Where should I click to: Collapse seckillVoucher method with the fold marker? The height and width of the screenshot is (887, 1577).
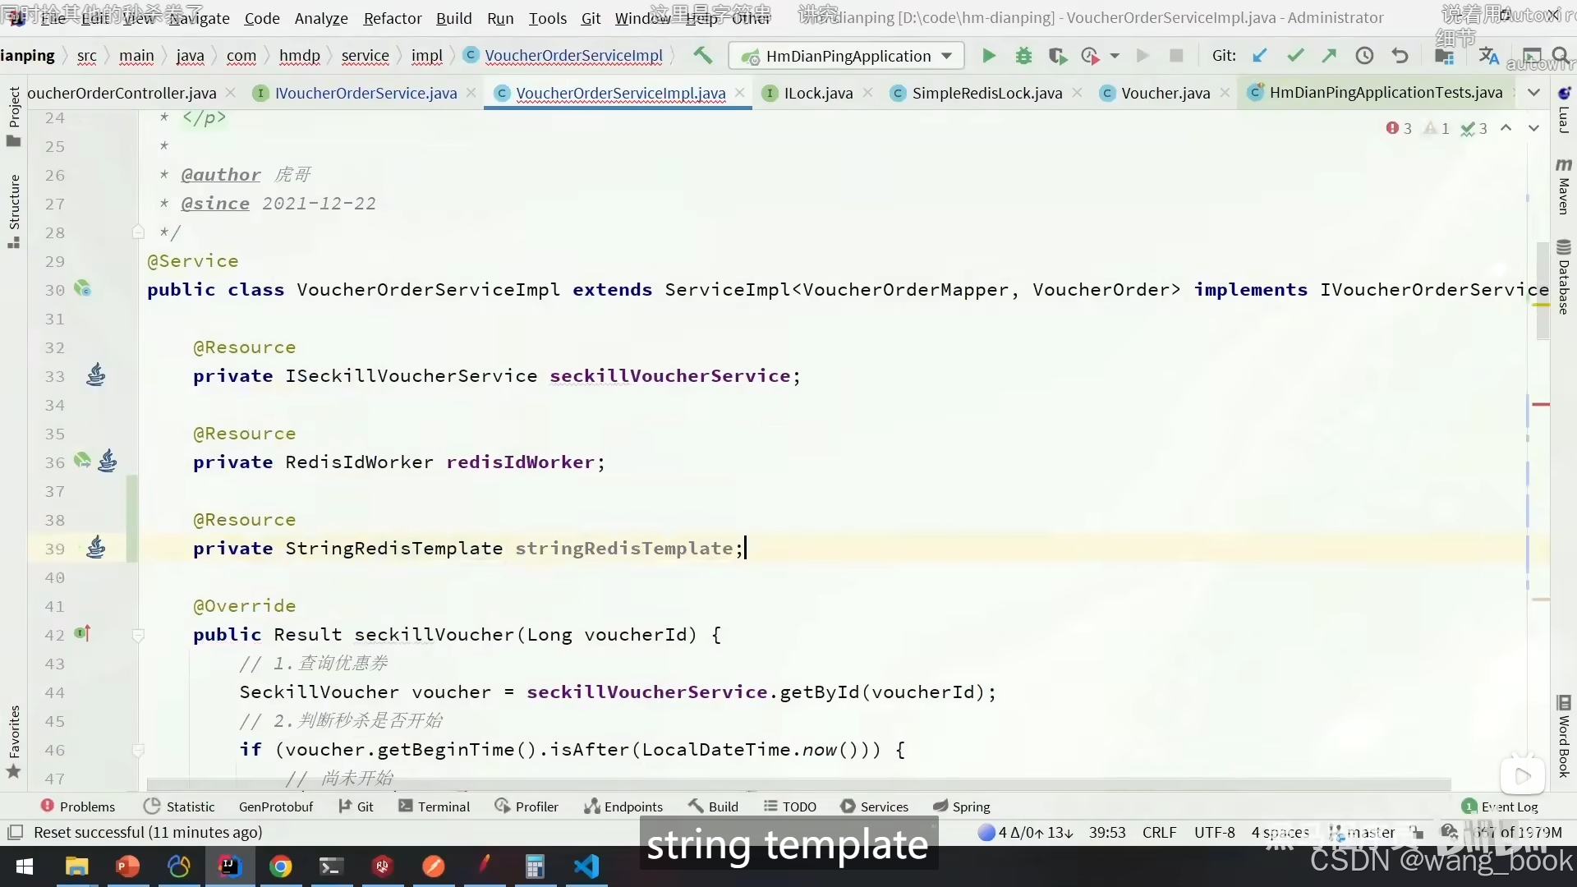click(x=138, y=635)
